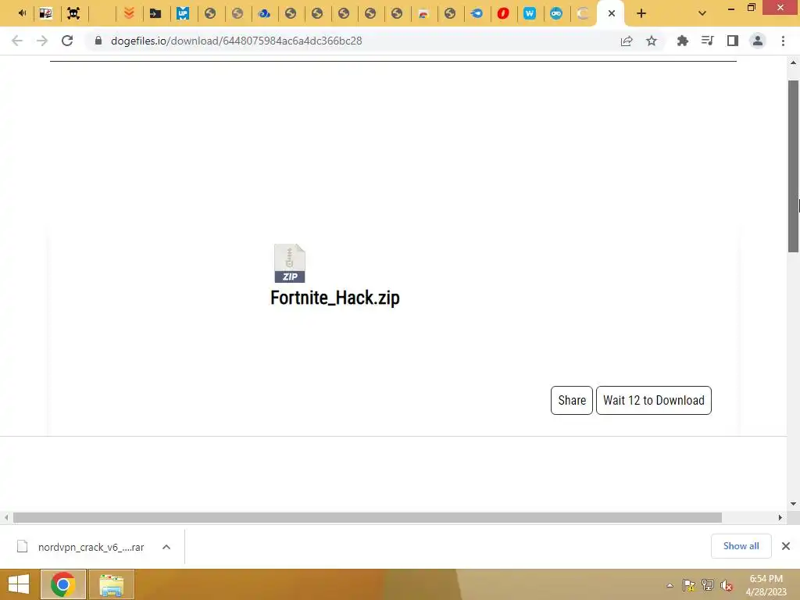Open the network tray icon
This screenshot has width=800, height=600.
[x=708, y=585]
